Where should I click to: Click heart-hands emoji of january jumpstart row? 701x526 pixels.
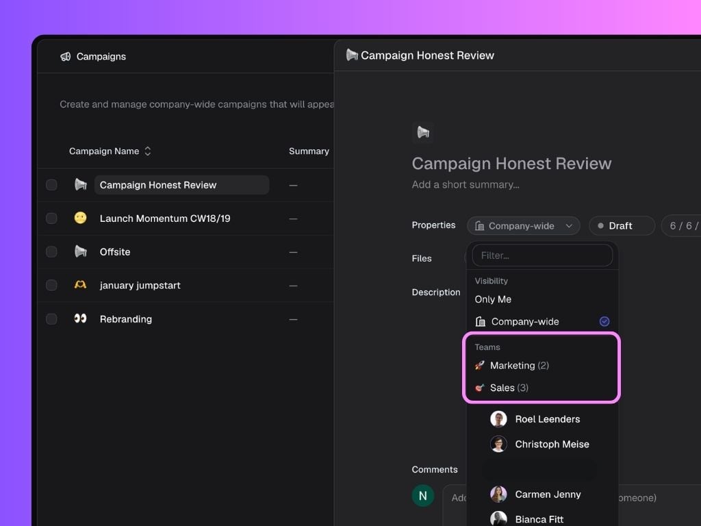(81, 284)
